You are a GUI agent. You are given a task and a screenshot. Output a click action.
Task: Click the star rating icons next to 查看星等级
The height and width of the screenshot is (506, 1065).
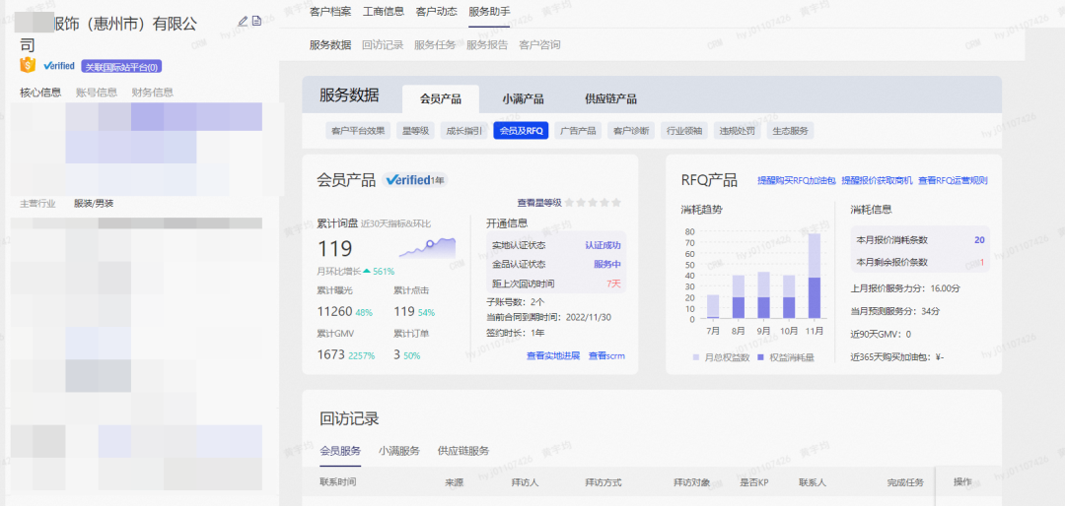coord(593,202)
